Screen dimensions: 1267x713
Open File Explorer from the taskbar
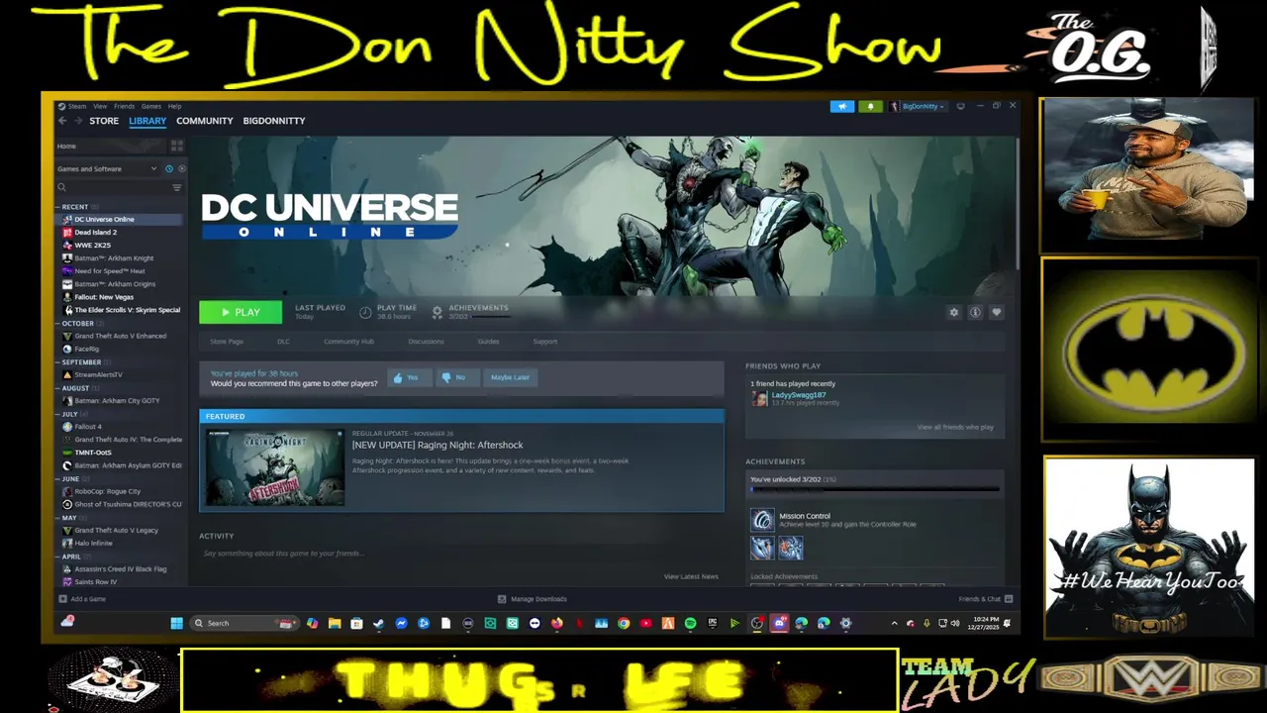(335, 623)
